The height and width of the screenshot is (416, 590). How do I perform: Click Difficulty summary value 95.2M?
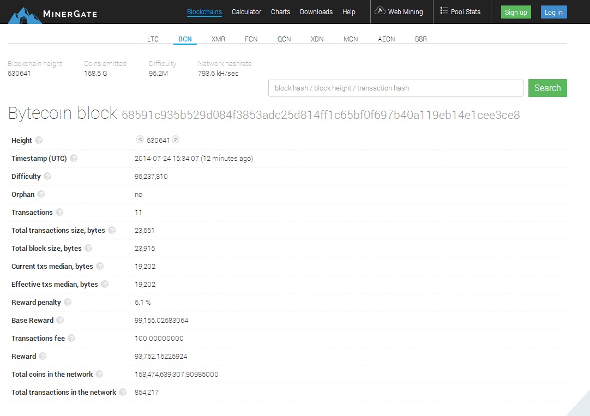coord(158,74)
